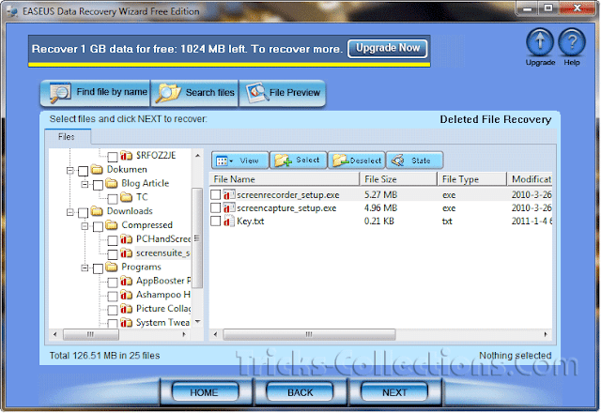601x413 pixels.
Task: Open the View mode dropdown
Action: point(240,161)
